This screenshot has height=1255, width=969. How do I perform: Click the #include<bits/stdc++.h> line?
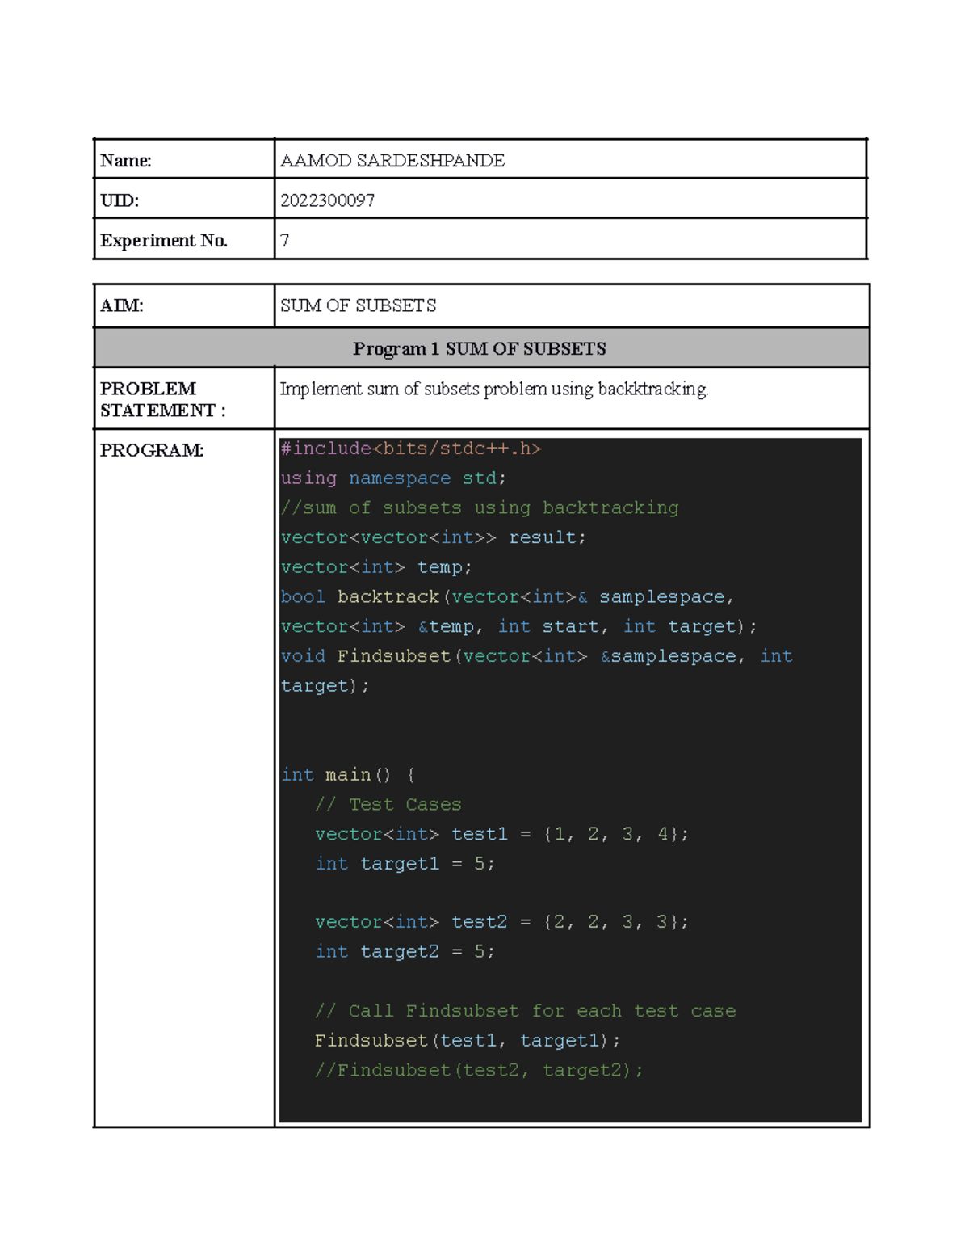pos(411,449)
